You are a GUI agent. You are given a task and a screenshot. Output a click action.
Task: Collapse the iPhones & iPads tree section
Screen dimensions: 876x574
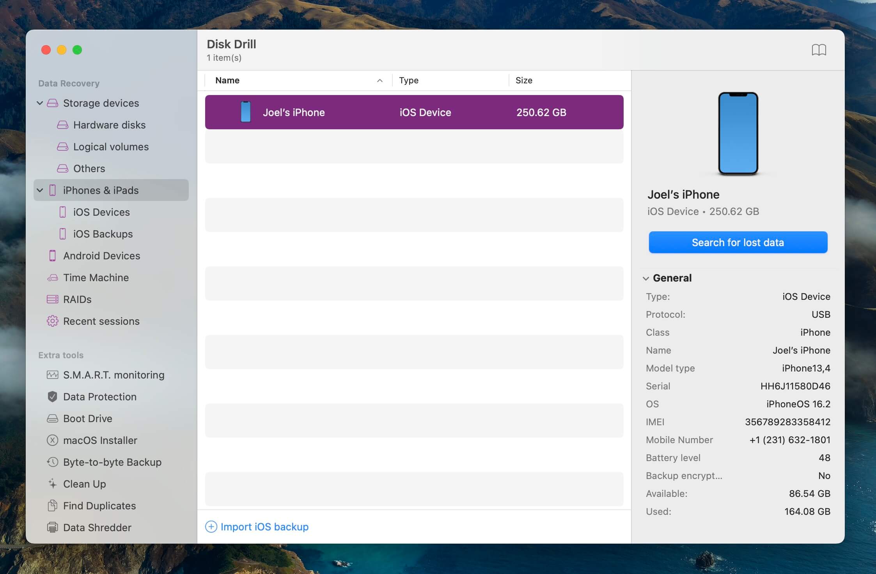[40, 190]
